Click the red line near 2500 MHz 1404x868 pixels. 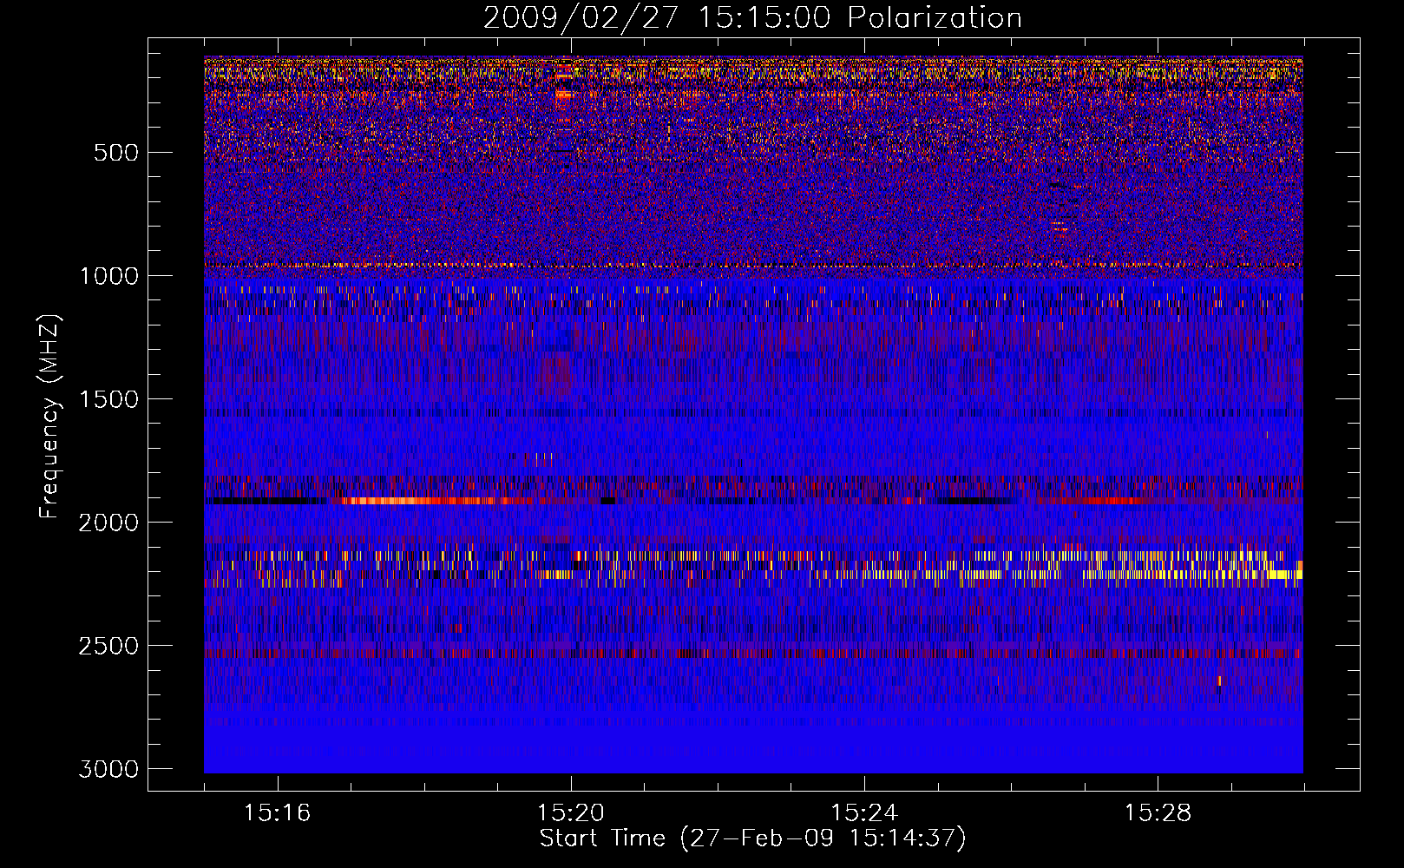753,652
